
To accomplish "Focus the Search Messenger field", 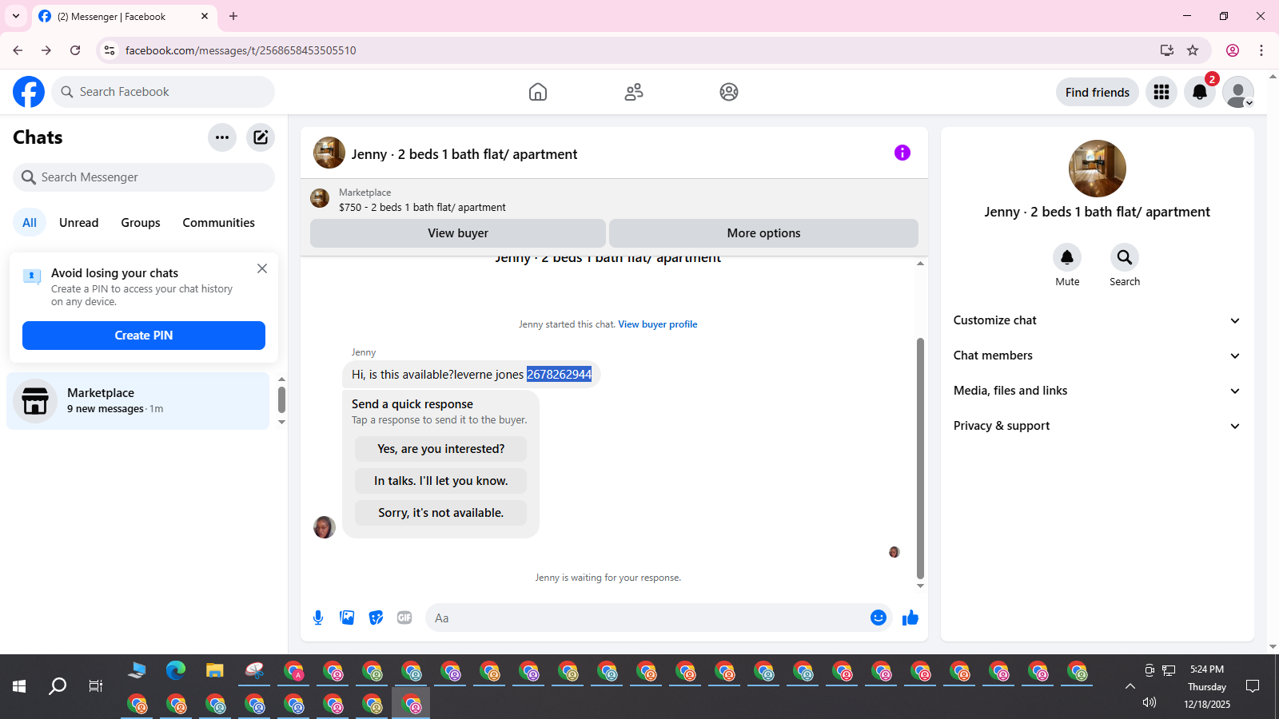I will tap(144, 177).
